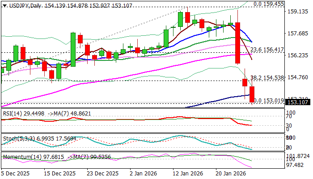Select the 23.6 Fibonacci level label 156.417

point(267,50)
